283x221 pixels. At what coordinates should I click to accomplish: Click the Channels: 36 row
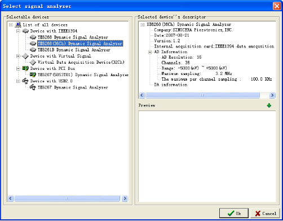[x=176, y=63]
